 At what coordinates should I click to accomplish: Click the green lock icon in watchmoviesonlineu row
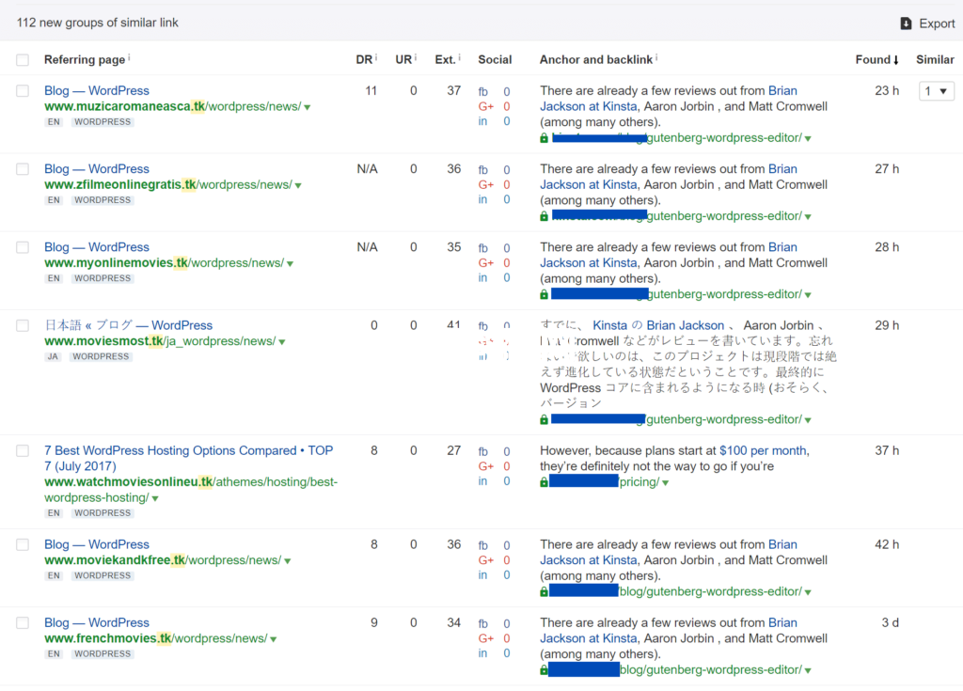pyautogui.click(x=544, y=482)
